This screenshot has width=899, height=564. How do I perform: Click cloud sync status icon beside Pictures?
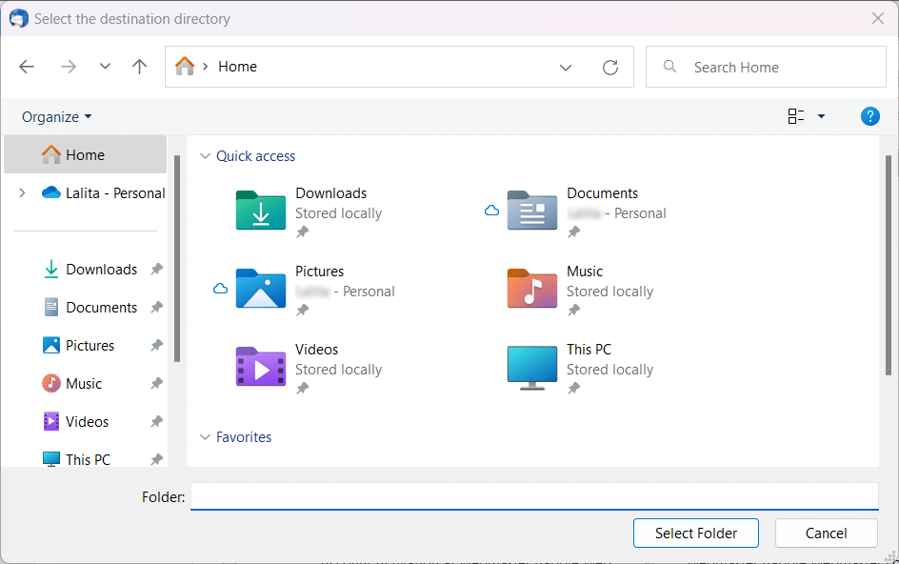[x=220, y=289]
